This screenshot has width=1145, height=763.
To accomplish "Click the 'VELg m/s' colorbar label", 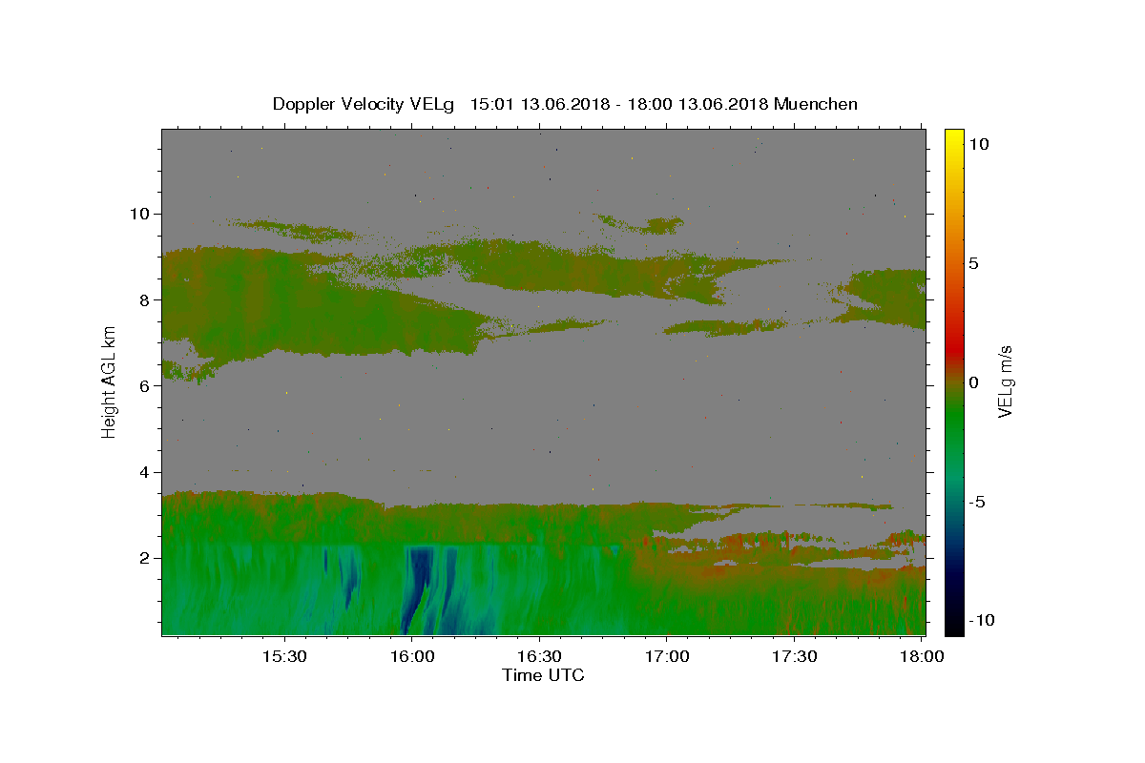I will 1005,381.
